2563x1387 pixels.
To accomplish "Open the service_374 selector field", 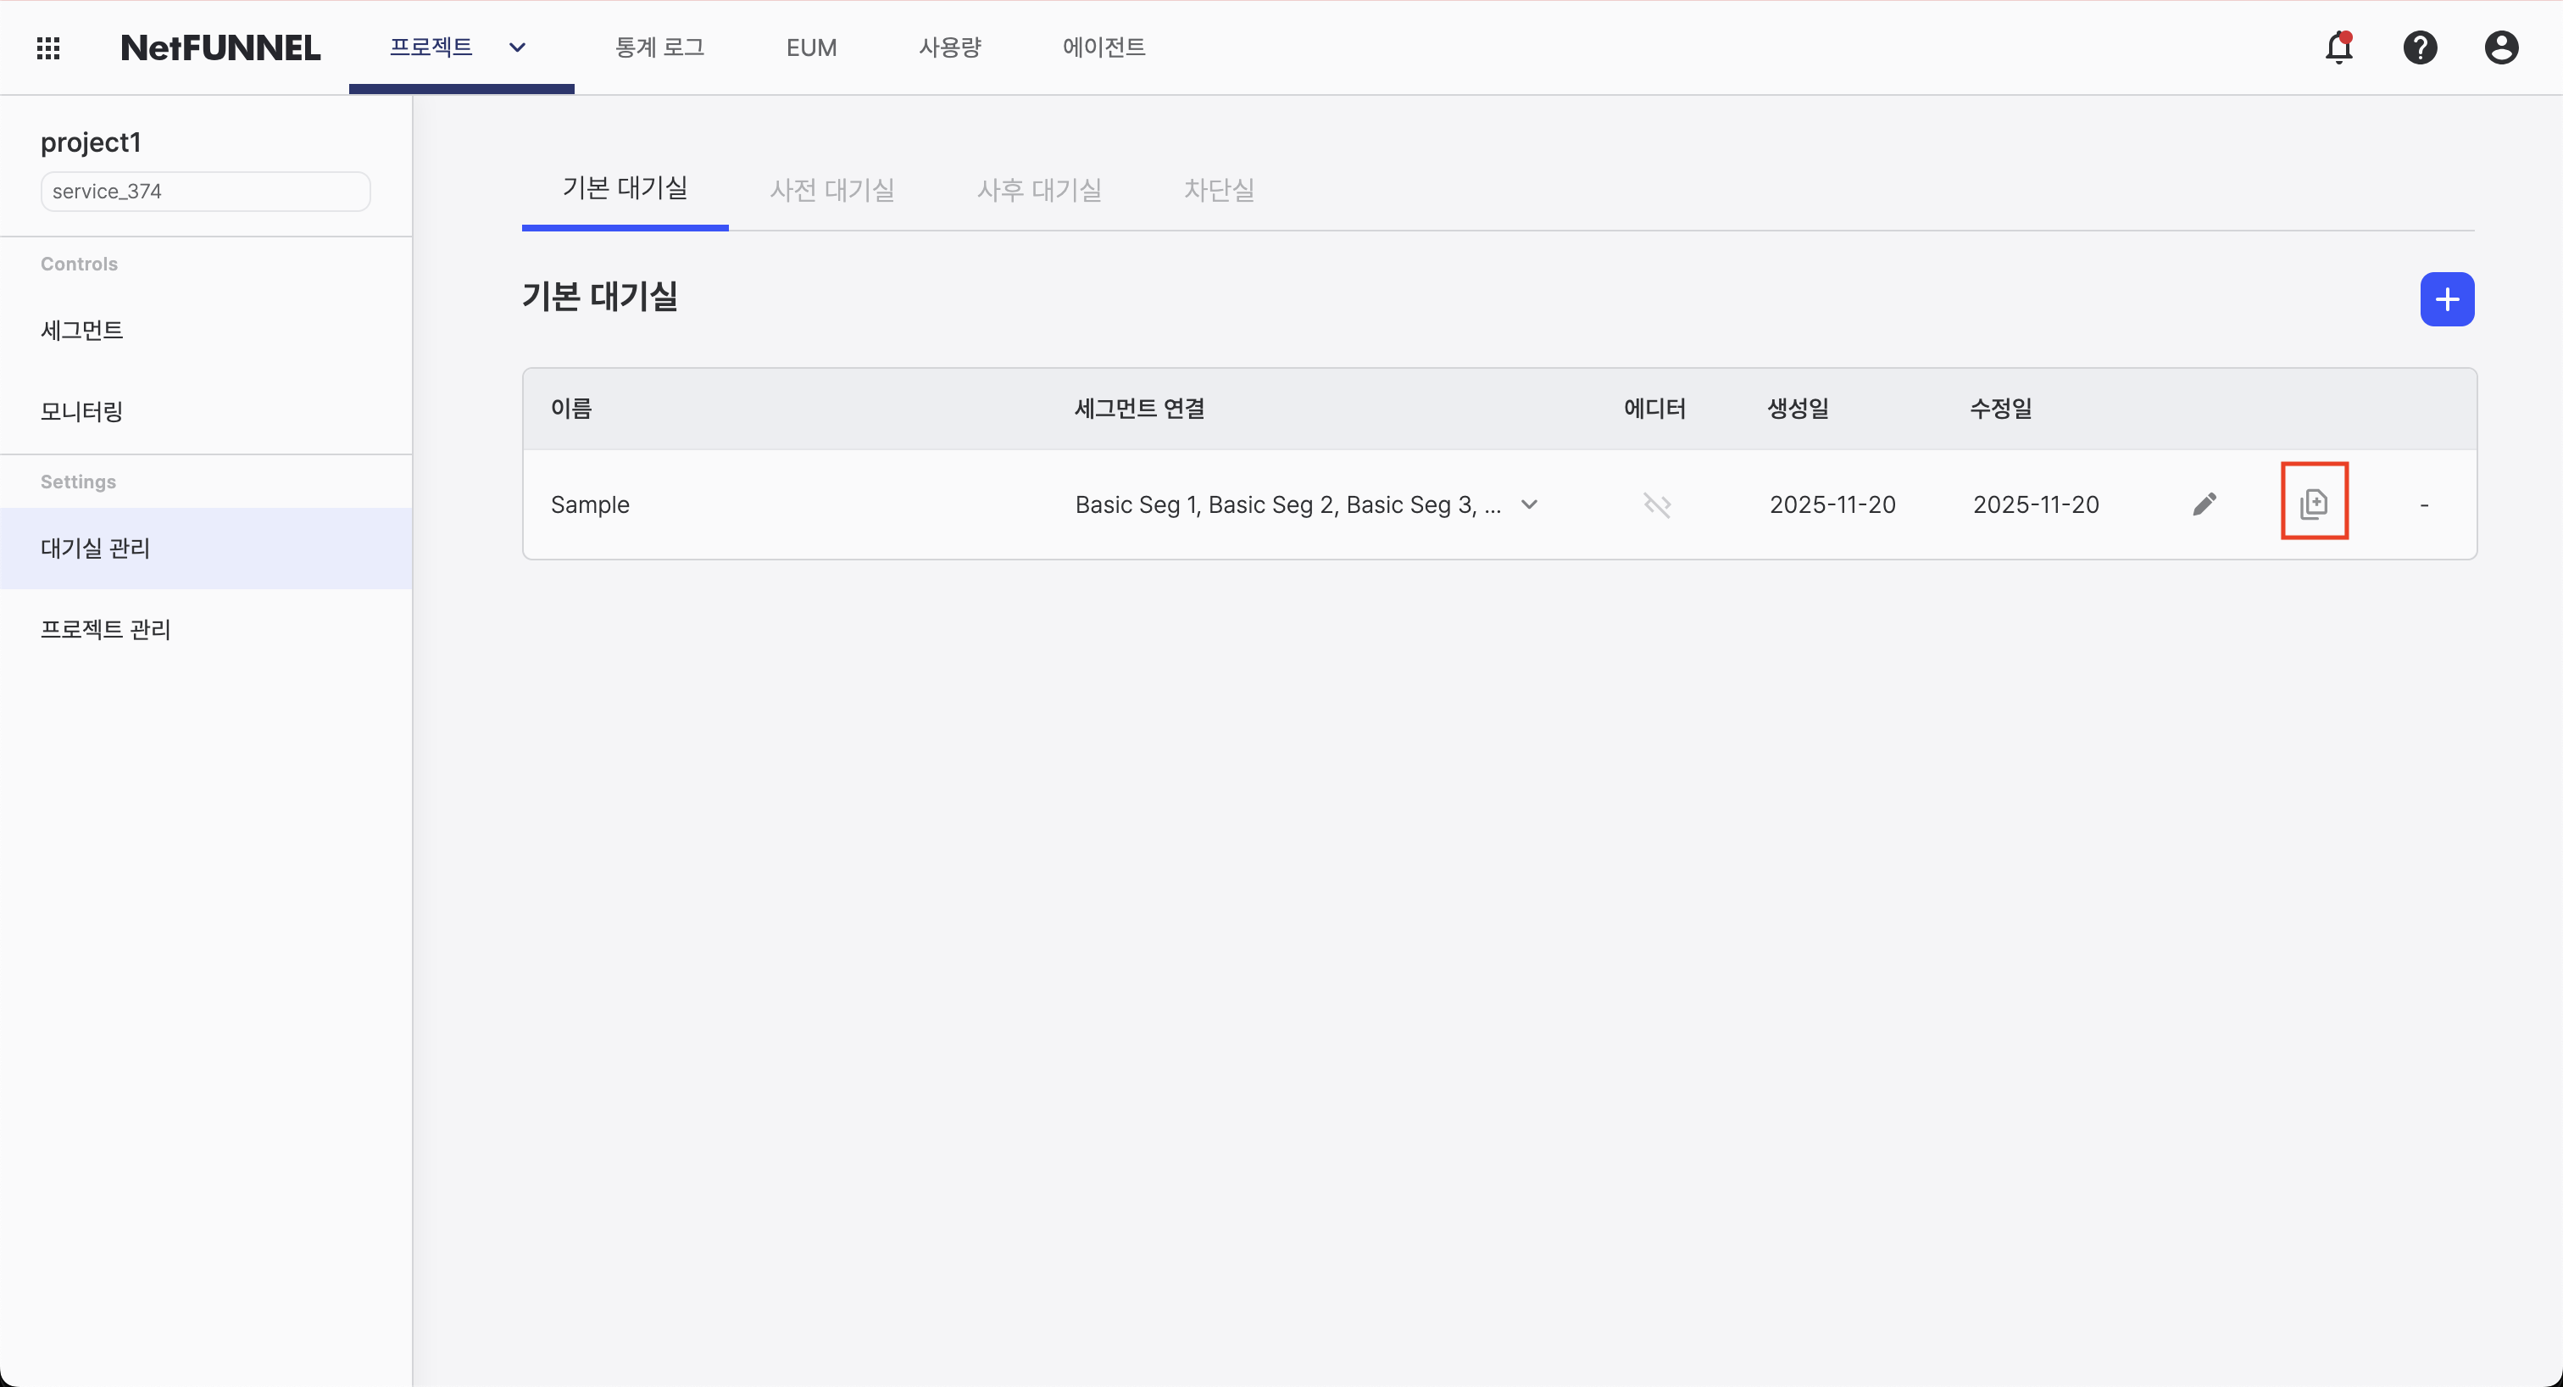I will tap(205, 191).
